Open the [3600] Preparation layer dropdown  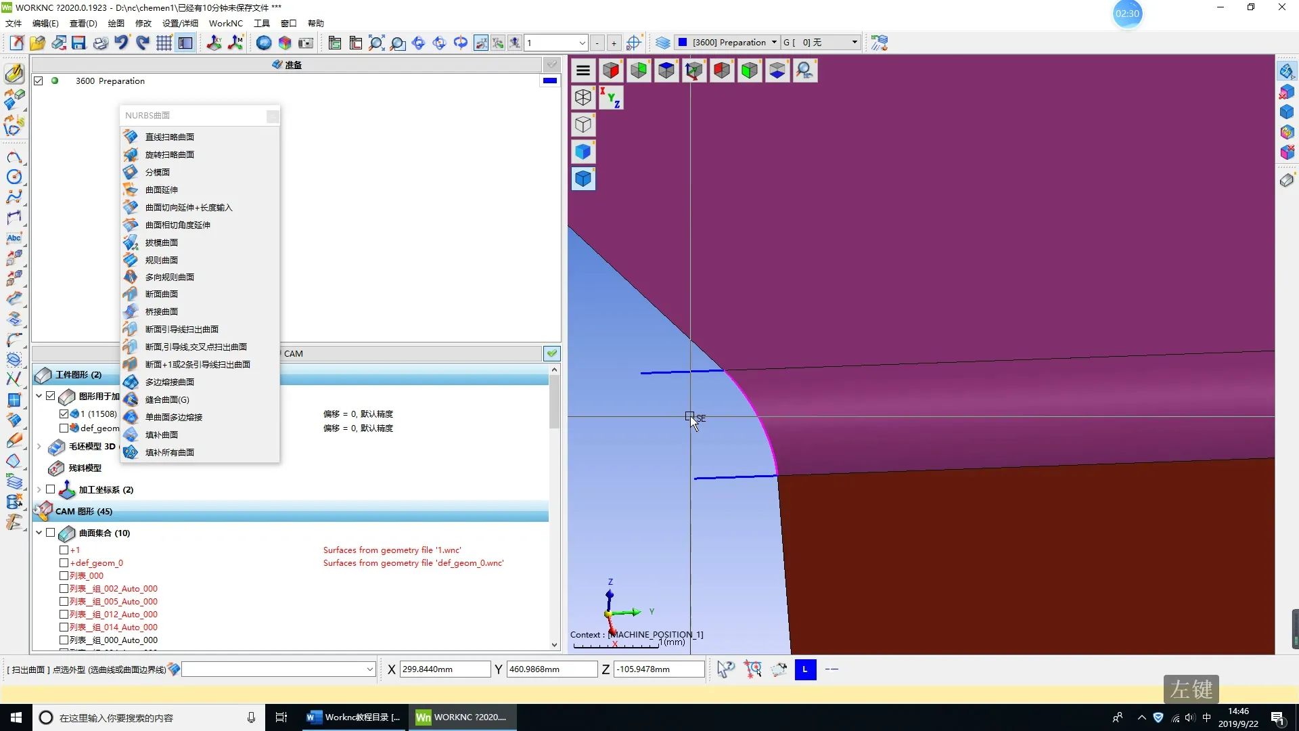pyautogui.click(x=773, y=43)
